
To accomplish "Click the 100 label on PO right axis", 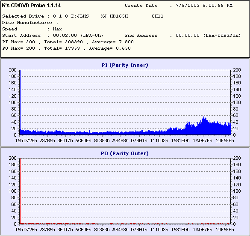I will (x=237, y=191).
